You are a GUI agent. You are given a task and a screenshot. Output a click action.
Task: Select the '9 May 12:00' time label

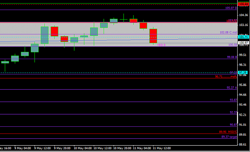42,148
